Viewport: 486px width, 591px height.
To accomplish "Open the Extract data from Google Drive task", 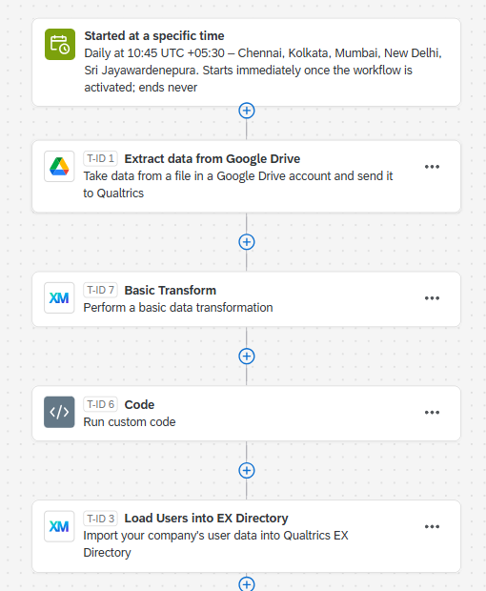I will pyautogui.click(x=247, y=176).
